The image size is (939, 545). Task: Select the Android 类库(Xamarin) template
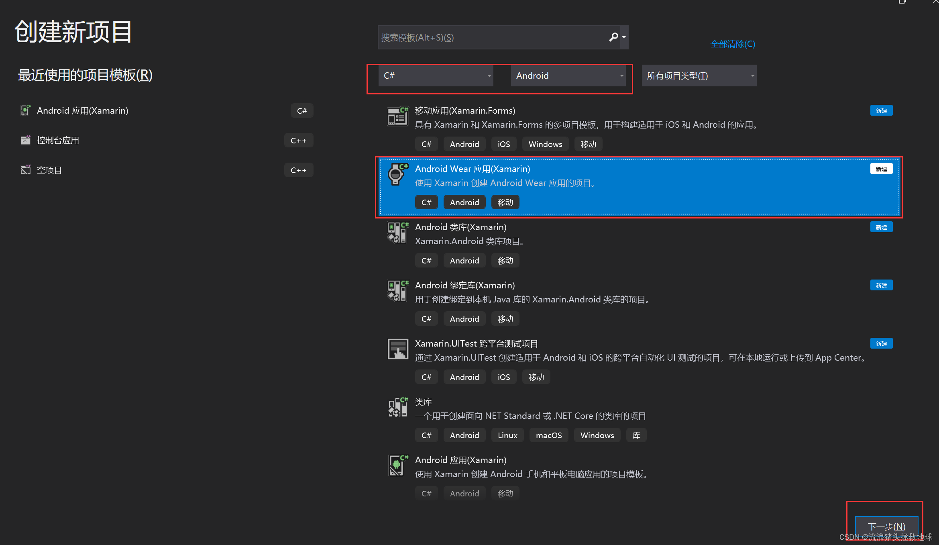tap(460, 227)
